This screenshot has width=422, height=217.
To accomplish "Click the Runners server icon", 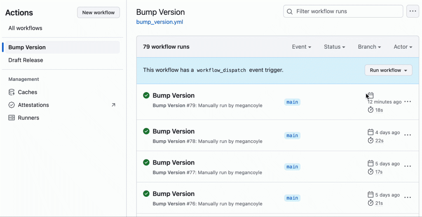I will [x=12, y=118].
